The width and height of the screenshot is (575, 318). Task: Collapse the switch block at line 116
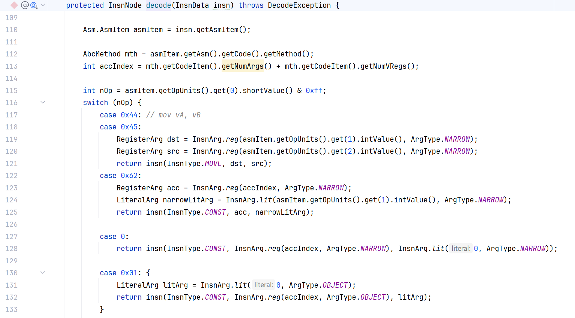(x=43, y=102)
